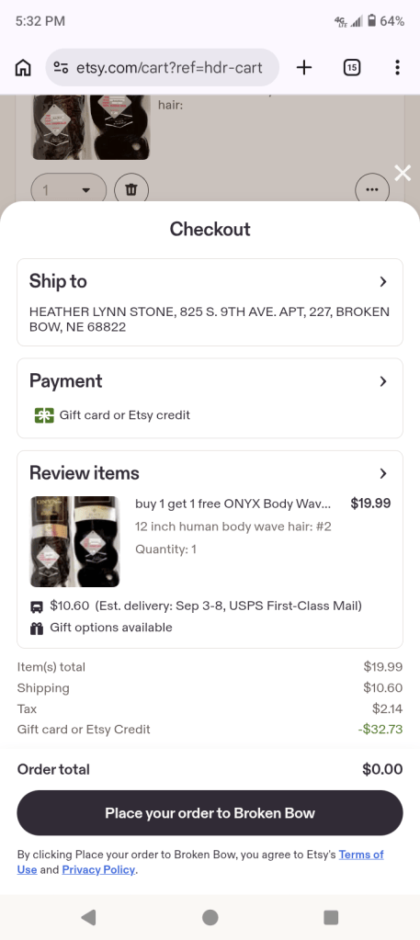420x940 pixels.
Task: Expand the Payment section chevron
Action: 383,381
